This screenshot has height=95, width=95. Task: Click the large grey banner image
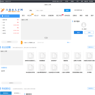[x=46, y=29]
